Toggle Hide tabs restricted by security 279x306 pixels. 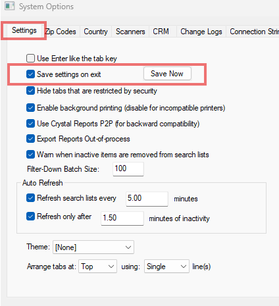click(30, 91)
